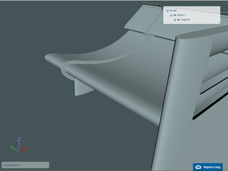This screenshot has width=228, height=171.
Task: Toggle visibility of Mesh 1
Action: coord(175,15)
